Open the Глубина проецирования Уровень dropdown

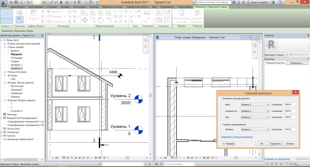coord(255,129)
